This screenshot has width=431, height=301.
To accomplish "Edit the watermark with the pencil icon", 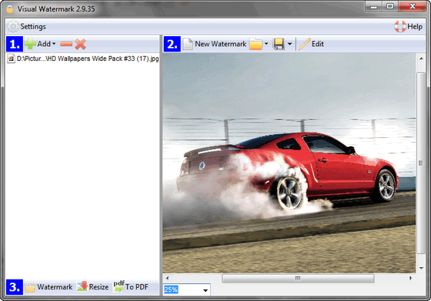I will click(x=311, y=44).
